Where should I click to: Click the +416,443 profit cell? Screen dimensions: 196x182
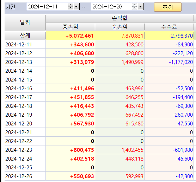coord(71,106)
